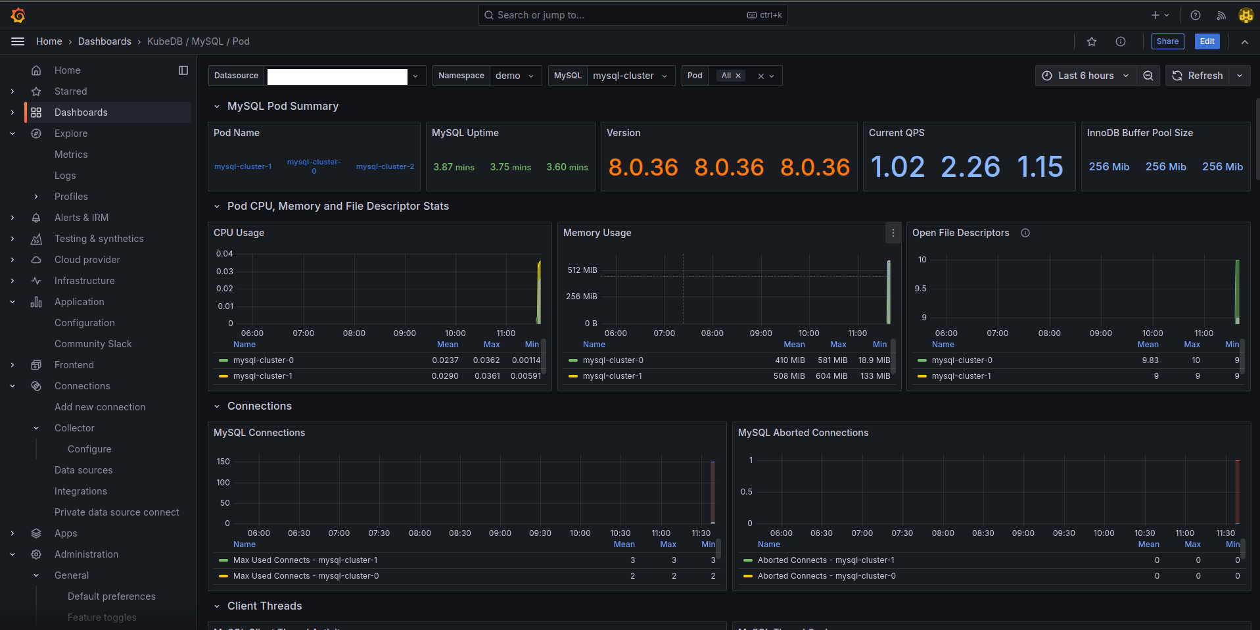Toggle mysql-cluster-0 series in CPU Usage legend
The height and width of the screenshot is (630, 1260).
click(264, 360)
